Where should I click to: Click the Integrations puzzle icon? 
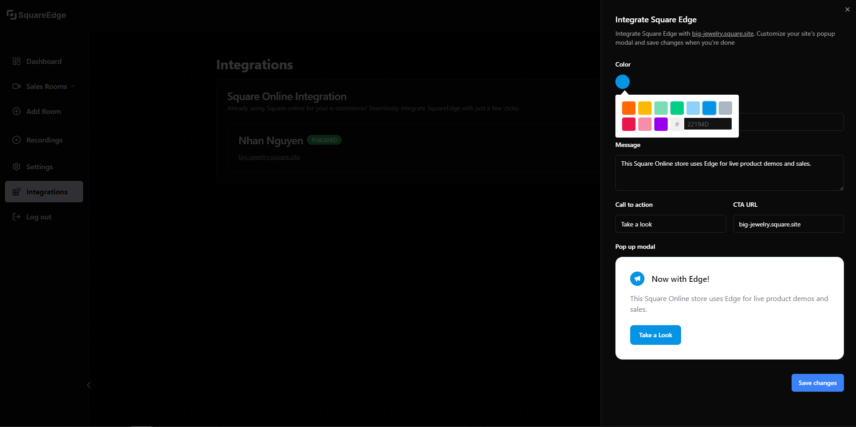[x=17, y=192]
